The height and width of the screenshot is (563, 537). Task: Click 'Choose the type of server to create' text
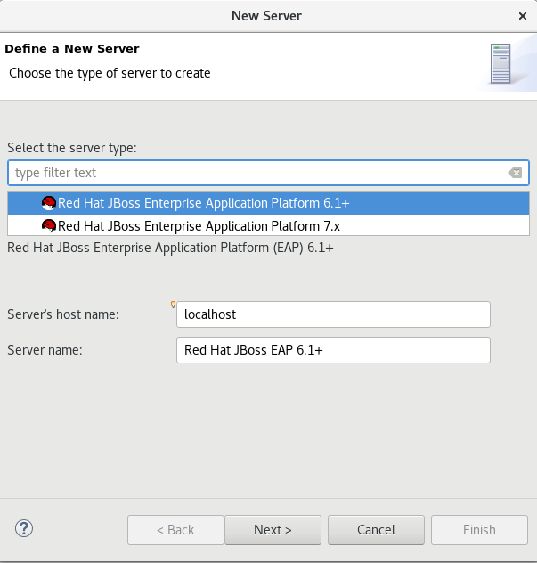pos(110,73)
